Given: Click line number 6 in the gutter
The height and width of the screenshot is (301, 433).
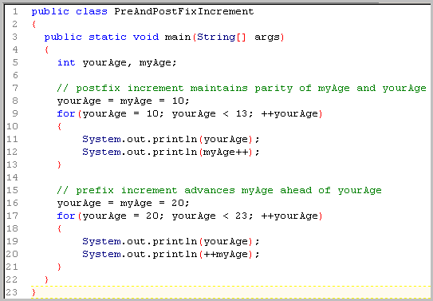Looking at the screenshot, I should tap(15, 76).
